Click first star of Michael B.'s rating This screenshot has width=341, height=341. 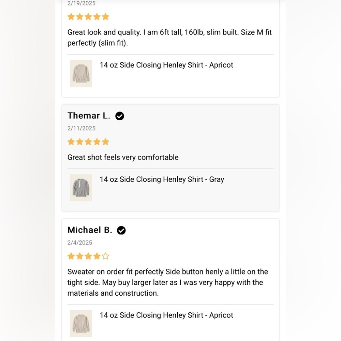point(71,256)
